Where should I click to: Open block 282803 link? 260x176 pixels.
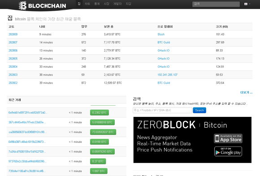click(13, 75)
